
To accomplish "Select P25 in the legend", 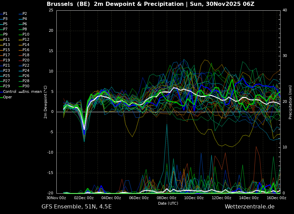I will (x=7, y=76).
